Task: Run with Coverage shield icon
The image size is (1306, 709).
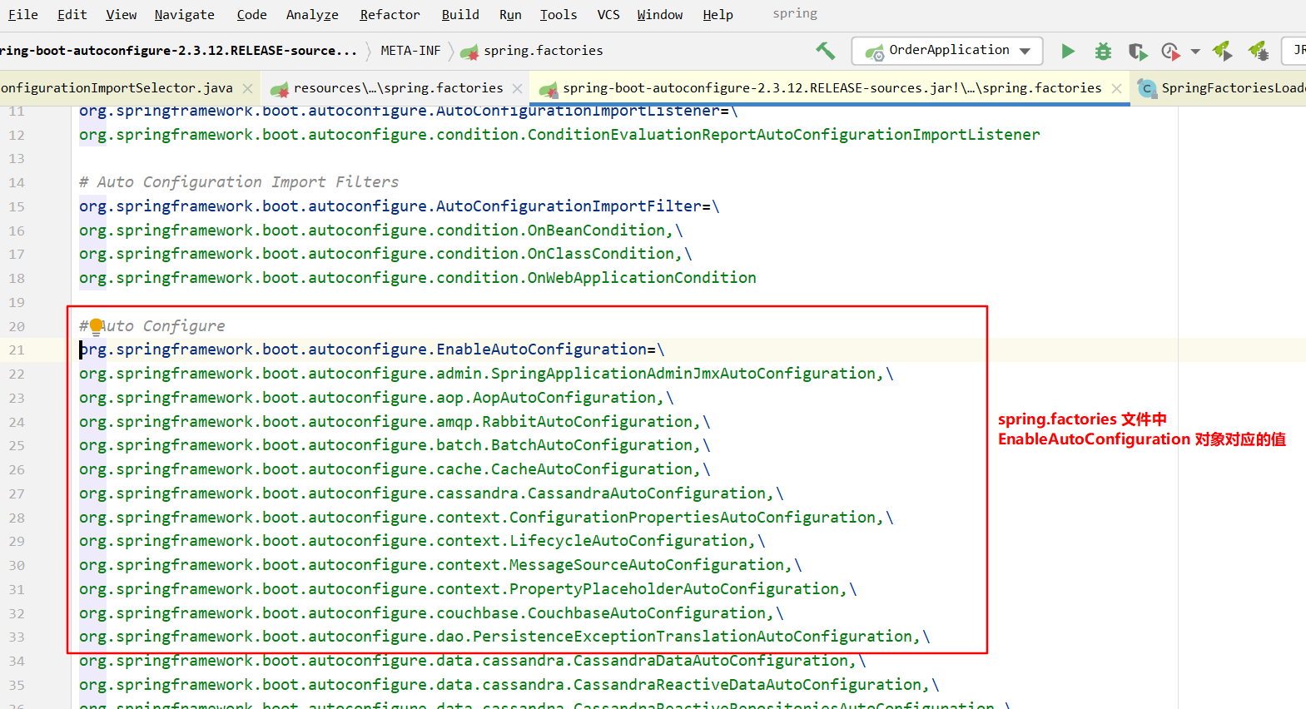Action: [x=1137, y=52]
